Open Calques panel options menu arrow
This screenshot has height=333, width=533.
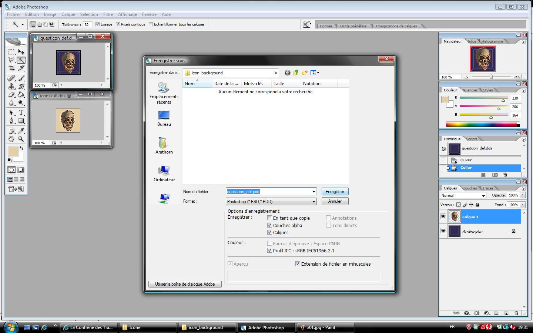[x=523, y=189]
